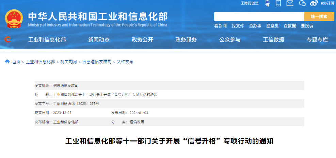336x158 pixels.
Task: Select 发布日期 value 2024-01-03
Action: 139,113
